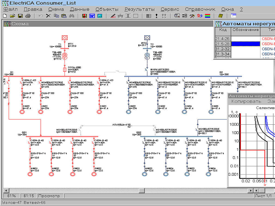Open the Данные menu
Screen dimensions: 275x206
coord(80,9)
